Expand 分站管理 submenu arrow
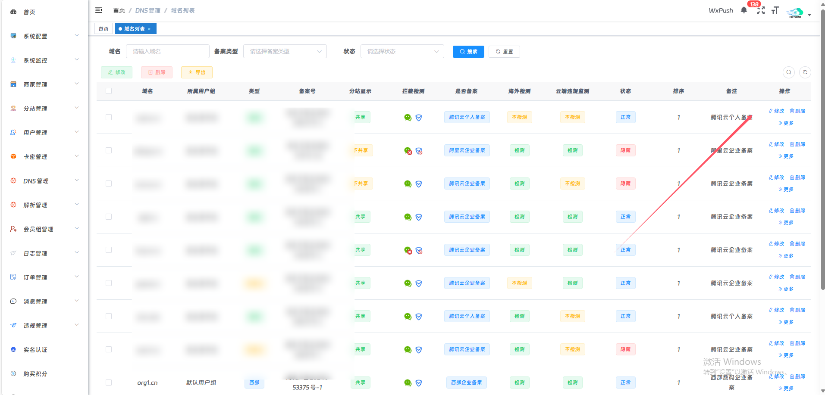Image resolution: width=825 pixels, height=395 pixels. (x=77, y=108)
